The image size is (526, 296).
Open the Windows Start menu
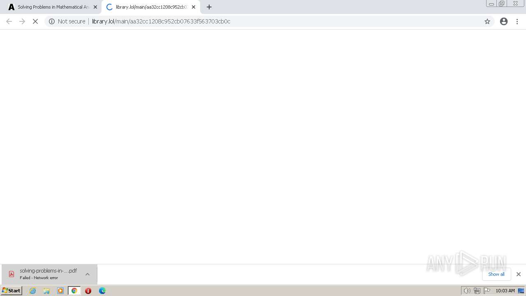pos(11,291)
